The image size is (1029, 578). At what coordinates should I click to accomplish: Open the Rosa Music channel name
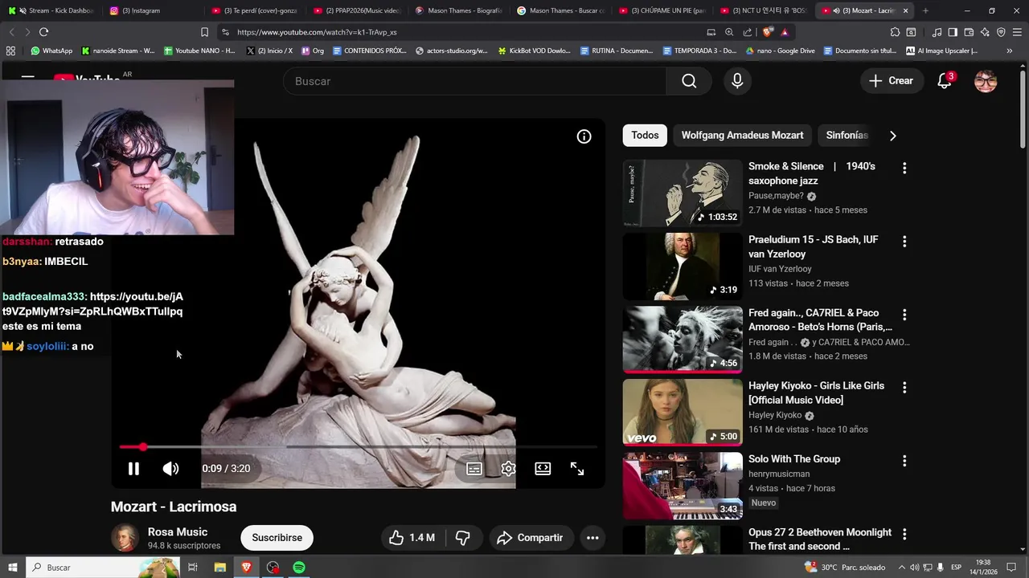pyautogui.click(x=178, y=532)
